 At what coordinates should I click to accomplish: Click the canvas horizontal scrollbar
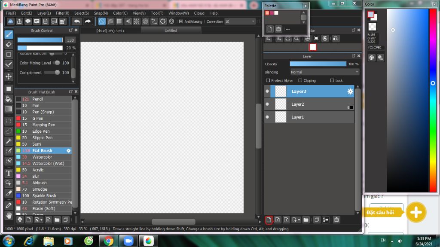[174, 222]
